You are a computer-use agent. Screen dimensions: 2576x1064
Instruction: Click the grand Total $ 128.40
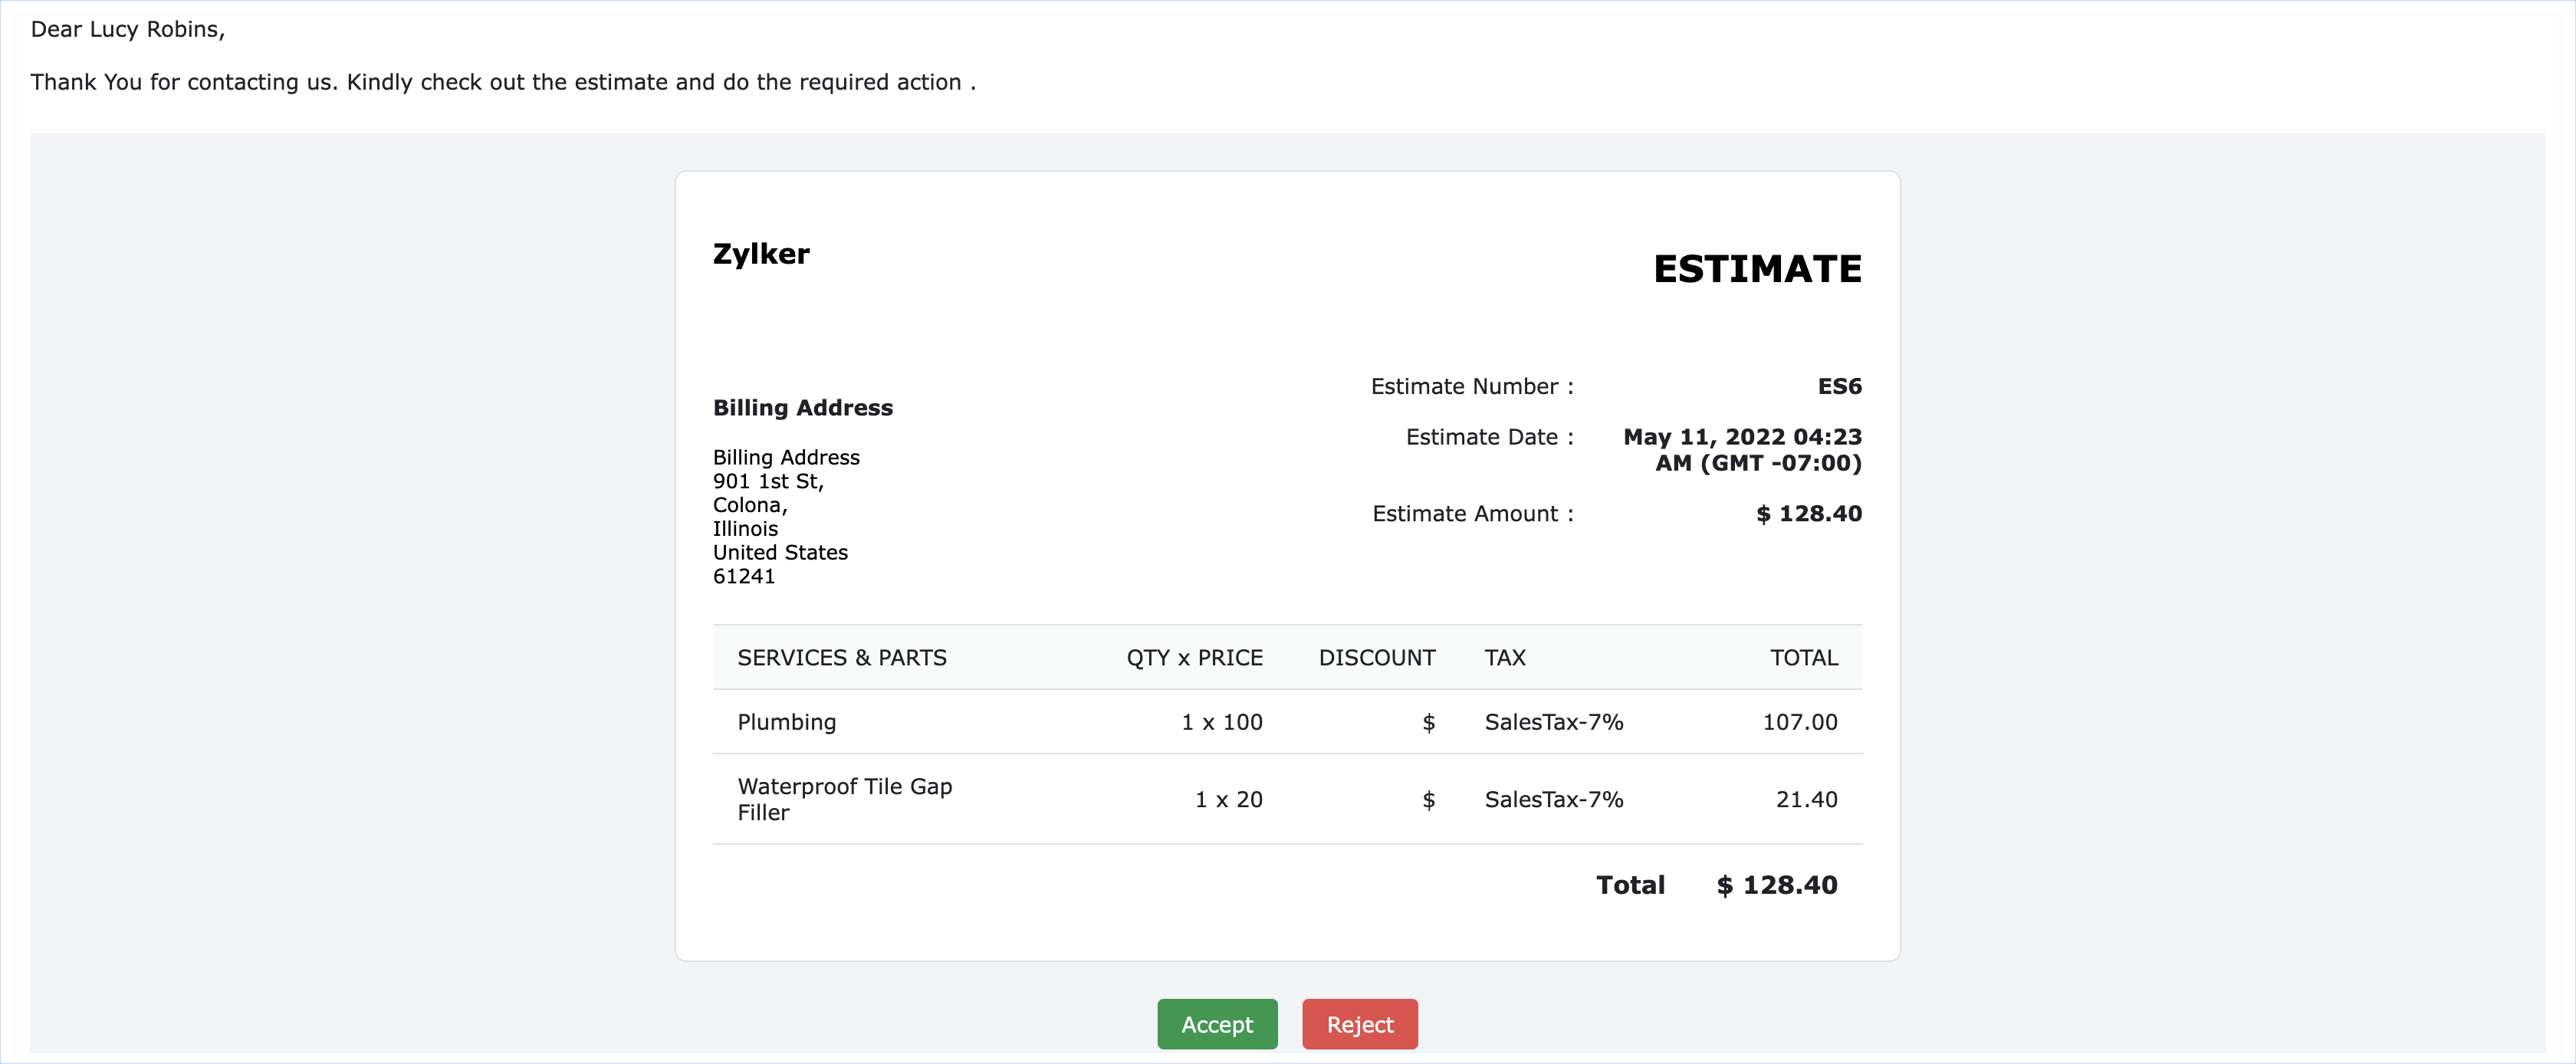point(1776,885)
